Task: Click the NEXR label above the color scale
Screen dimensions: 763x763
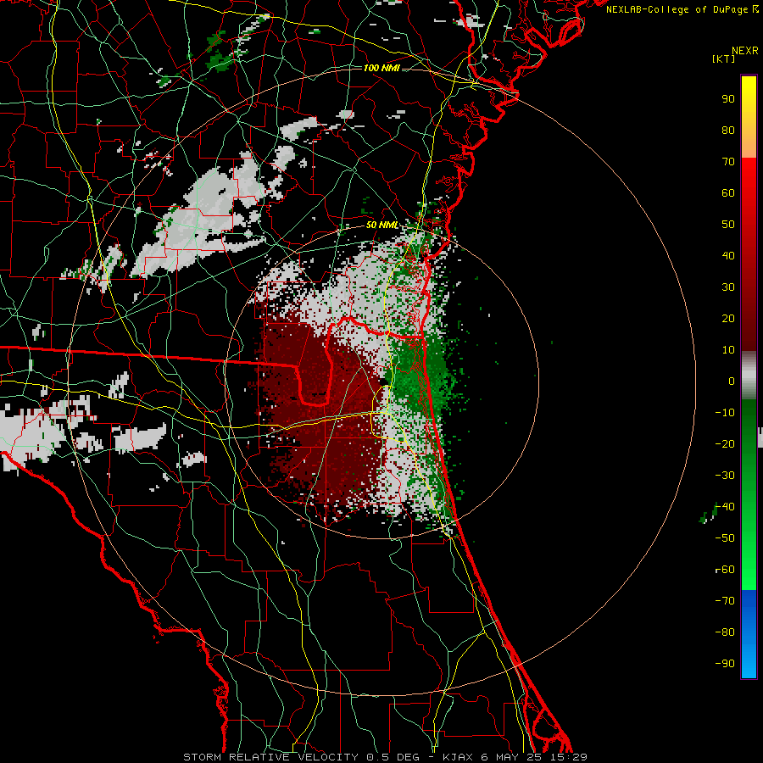Action: point(744,51)
